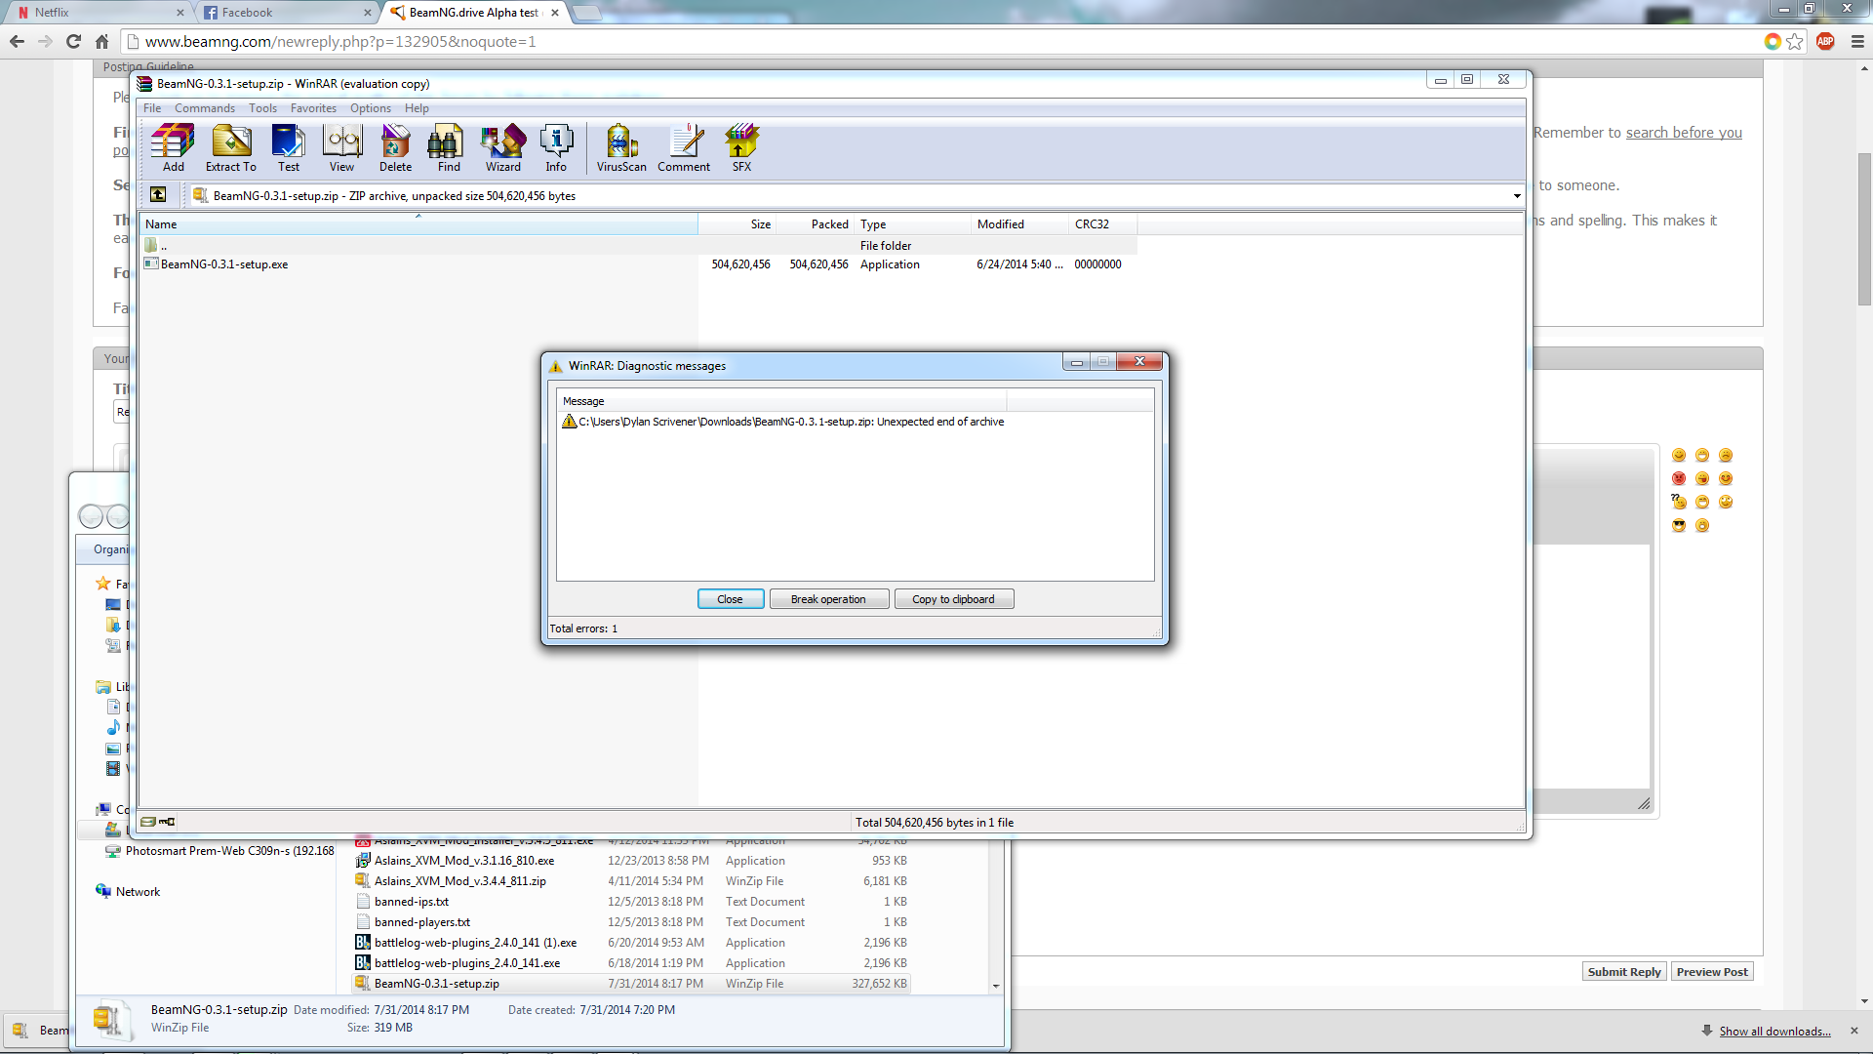Select battlelog-web-plugins_2.4.0_141.exe file
This screenshot has height=1054, width=1873.
click(x=467, y=963)
